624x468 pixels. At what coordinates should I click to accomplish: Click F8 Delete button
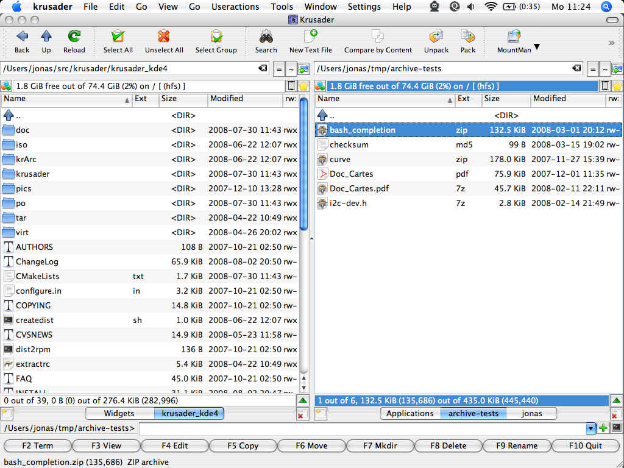pos(448,445)
